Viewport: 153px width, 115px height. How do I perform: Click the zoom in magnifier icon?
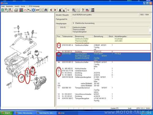74,10
